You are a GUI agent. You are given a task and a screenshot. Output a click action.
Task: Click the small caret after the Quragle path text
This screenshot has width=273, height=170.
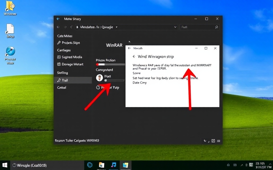(117, 27)
